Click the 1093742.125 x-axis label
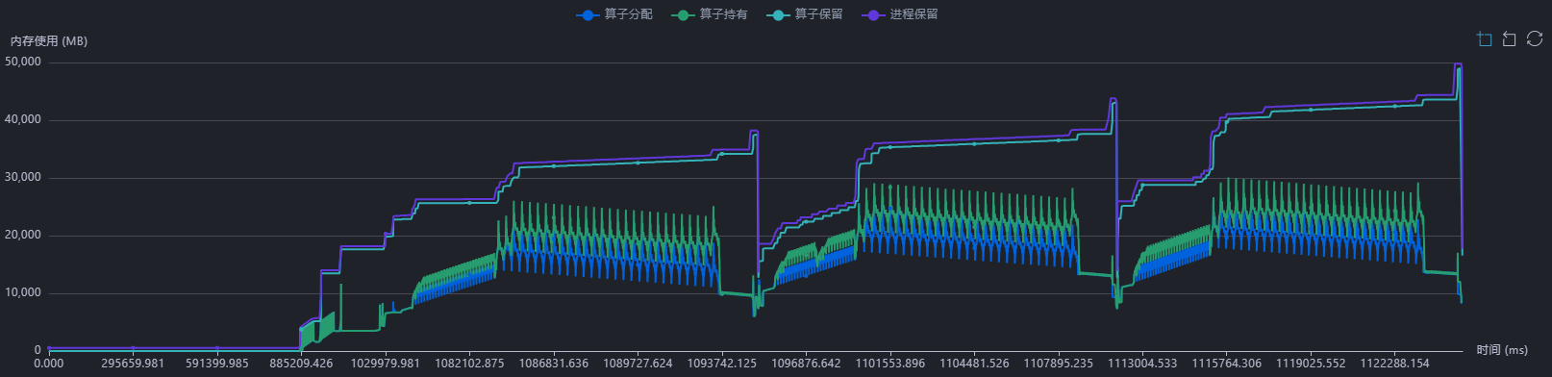Image resolution: width=1552 pixels, height=377 pixels. [721, 364]
